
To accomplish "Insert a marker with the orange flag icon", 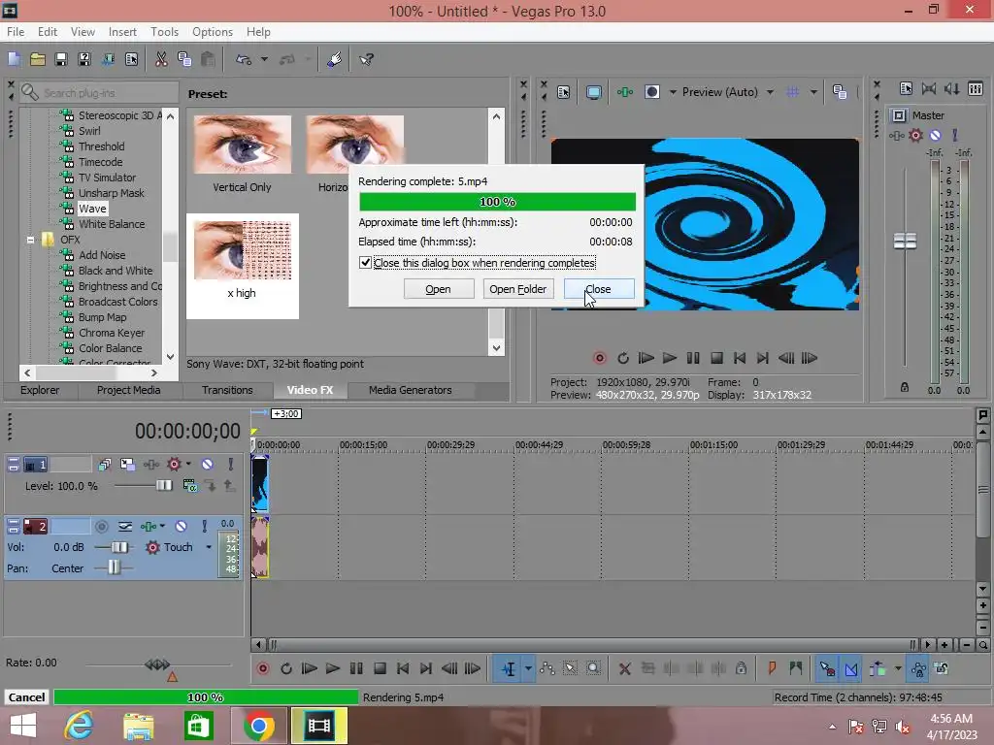I will (772, 668).
